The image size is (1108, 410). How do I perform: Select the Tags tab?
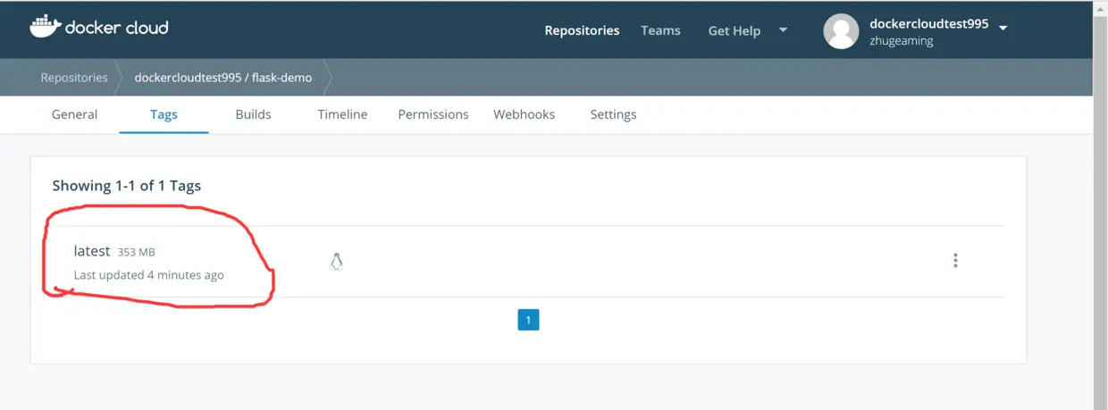tap(164, 114)
